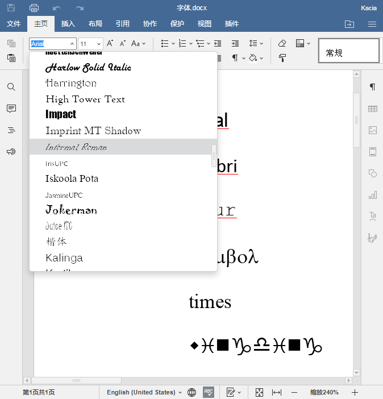Click the increase indent icon
The width and height of the screenshot is (383, 399).
(235, 44)
